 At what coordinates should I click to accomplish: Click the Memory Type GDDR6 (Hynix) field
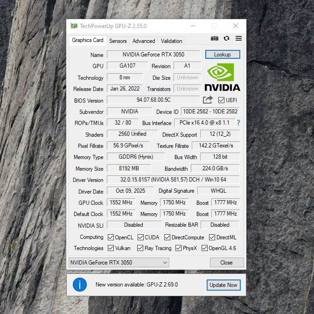point(136,157)
